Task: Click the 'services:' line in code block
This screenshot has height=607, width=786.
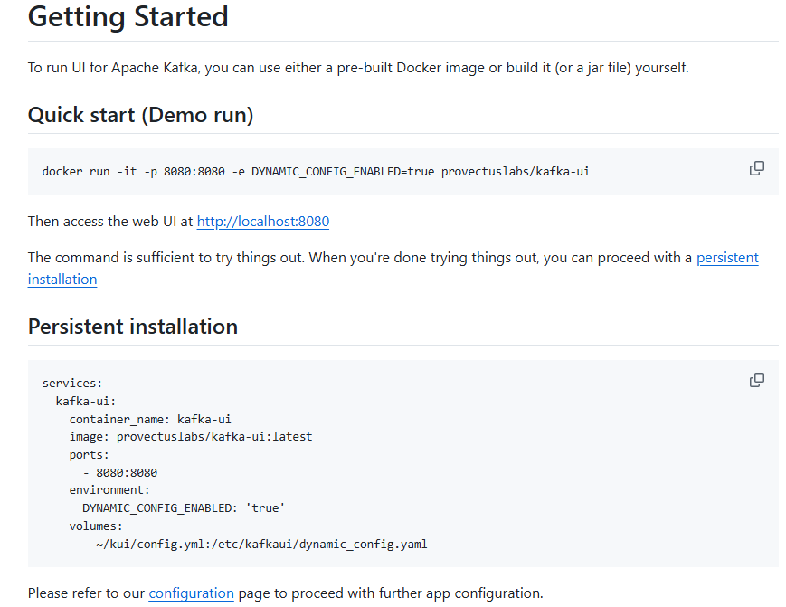Action: click(x=72, y=383)
